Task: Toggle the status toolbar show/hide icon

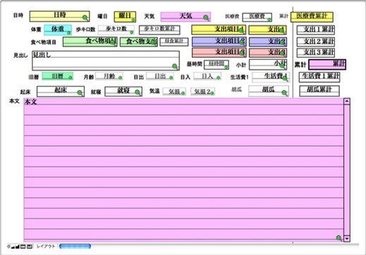Action: (23, 247)
